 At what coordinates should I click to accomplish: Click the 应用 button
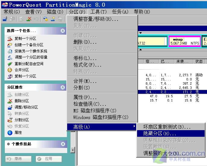[x=49, y=159]
